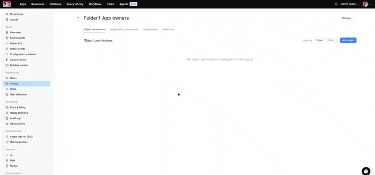Click the Single sign-on arrow icon

click(x=7, y=137)
